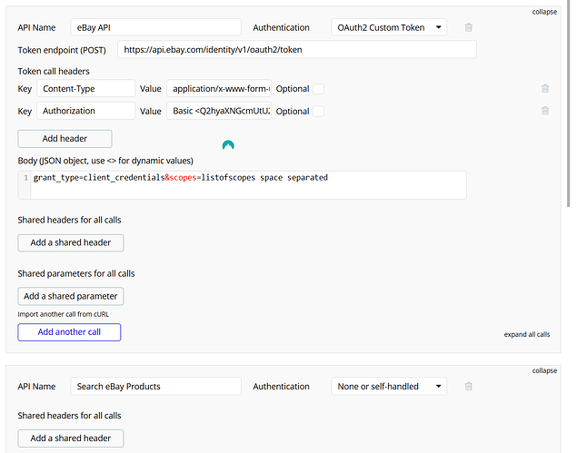Viewport: 577px width, 453px height.
Task: Add shared header for Search eBay Products
Action: tap(71, 438)
